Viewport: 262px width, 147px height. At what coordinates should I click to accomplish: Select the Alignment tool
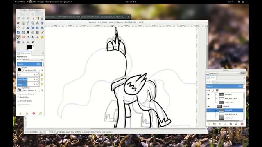click(x=18, y=28)
